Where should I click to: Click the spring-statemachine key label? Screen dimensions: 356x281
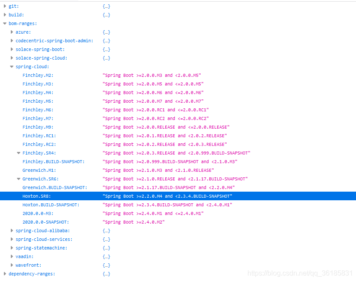tap(42, 248)
